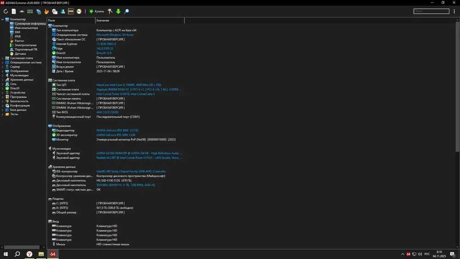Open the Intel Comet Point chipset link
The image size is (460, 259).
[126, 94]
